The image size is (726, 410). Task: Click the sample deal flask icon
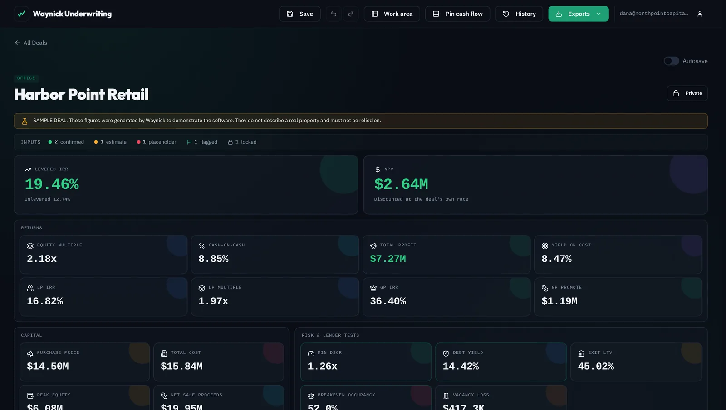(25, 121)
